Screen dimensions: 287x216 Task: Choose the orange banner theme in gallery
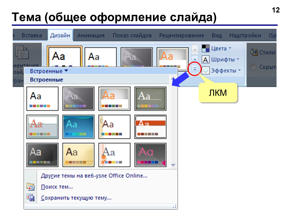pos(150,127)
